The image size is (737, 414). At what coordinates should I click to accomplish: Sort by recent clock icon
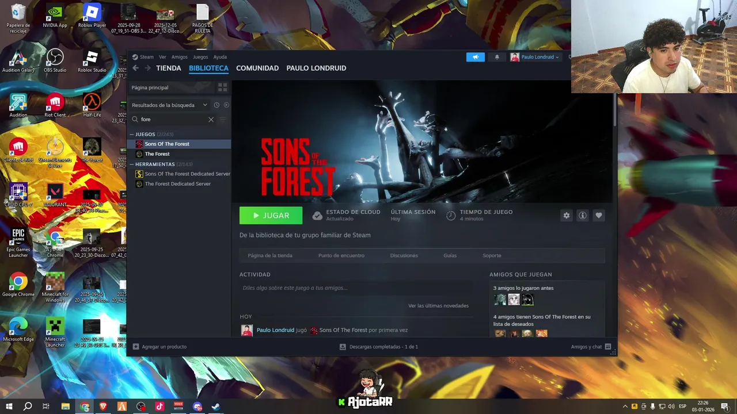coord(216,105)
